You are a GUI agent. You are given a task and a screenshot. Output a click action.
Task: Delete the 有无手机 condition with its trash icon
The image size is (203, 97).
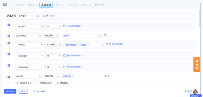pyautogui.click(x=64, y=26)
